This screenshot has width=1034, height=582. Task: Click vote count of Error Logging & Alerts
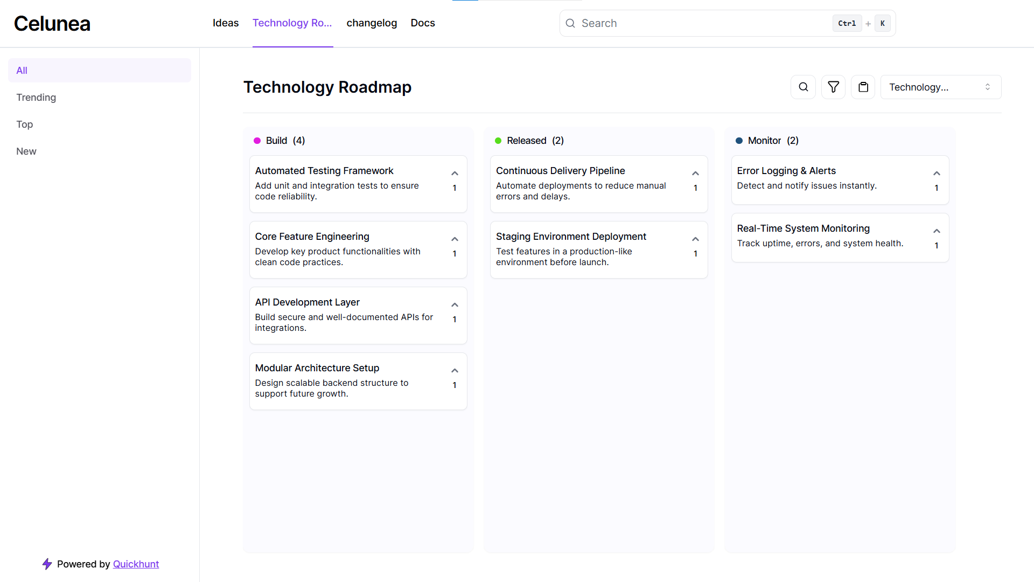937,188
